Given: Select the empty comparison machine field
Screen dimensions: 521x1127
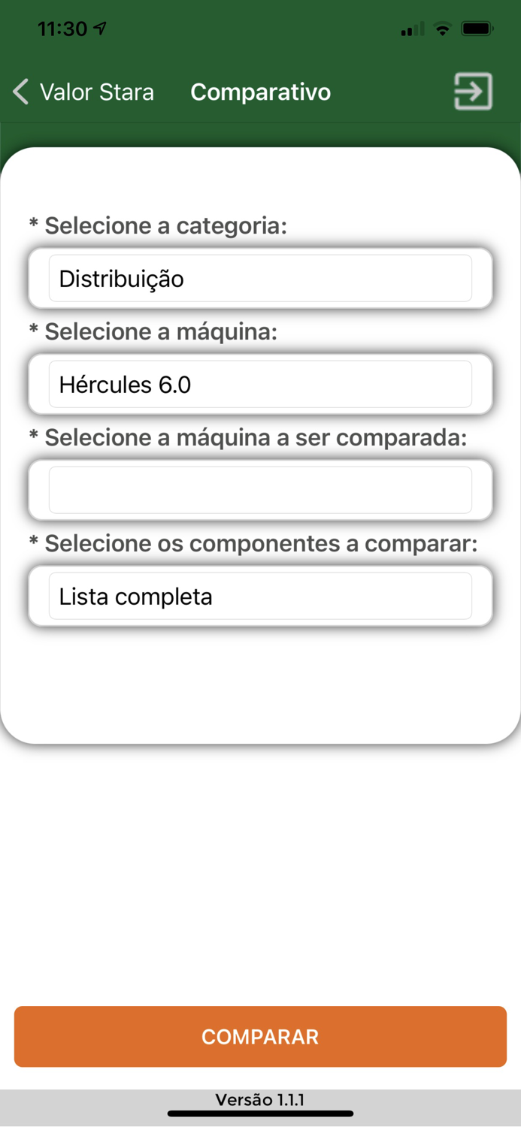Looking at the screenshot, I should 260,489.
